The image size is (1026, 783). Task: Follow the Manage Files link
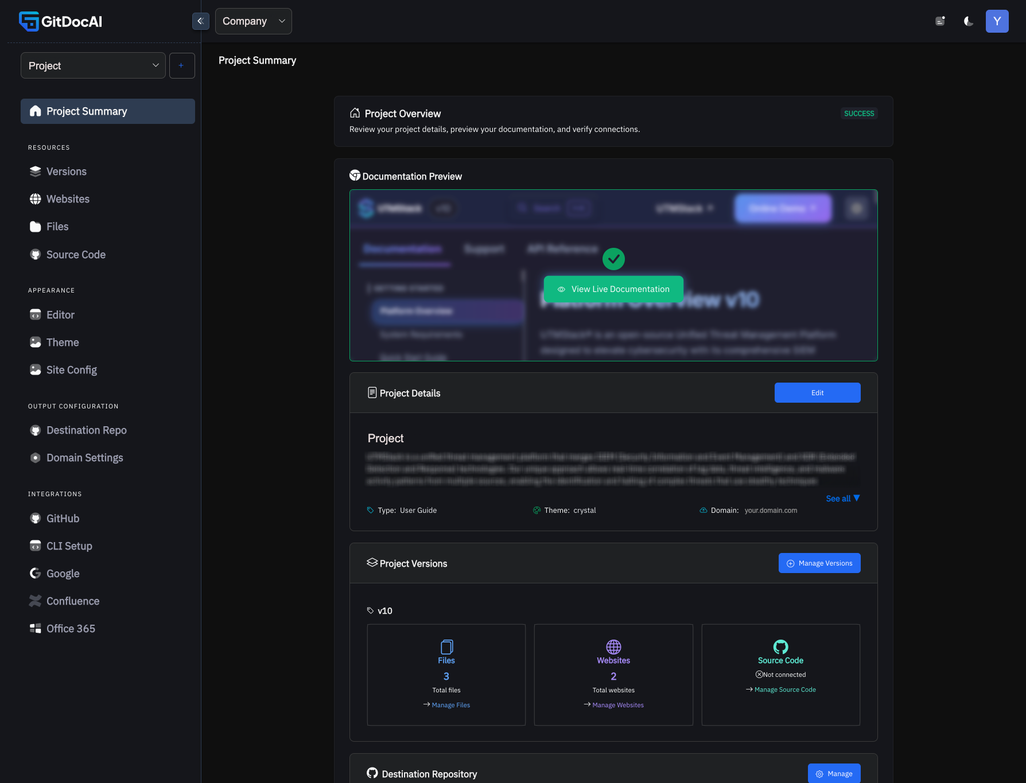(450, 705)
